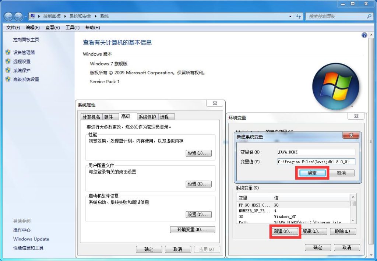Open 高级系统设置 in the left sidebar
377x261 pixels.
point(26,80)
